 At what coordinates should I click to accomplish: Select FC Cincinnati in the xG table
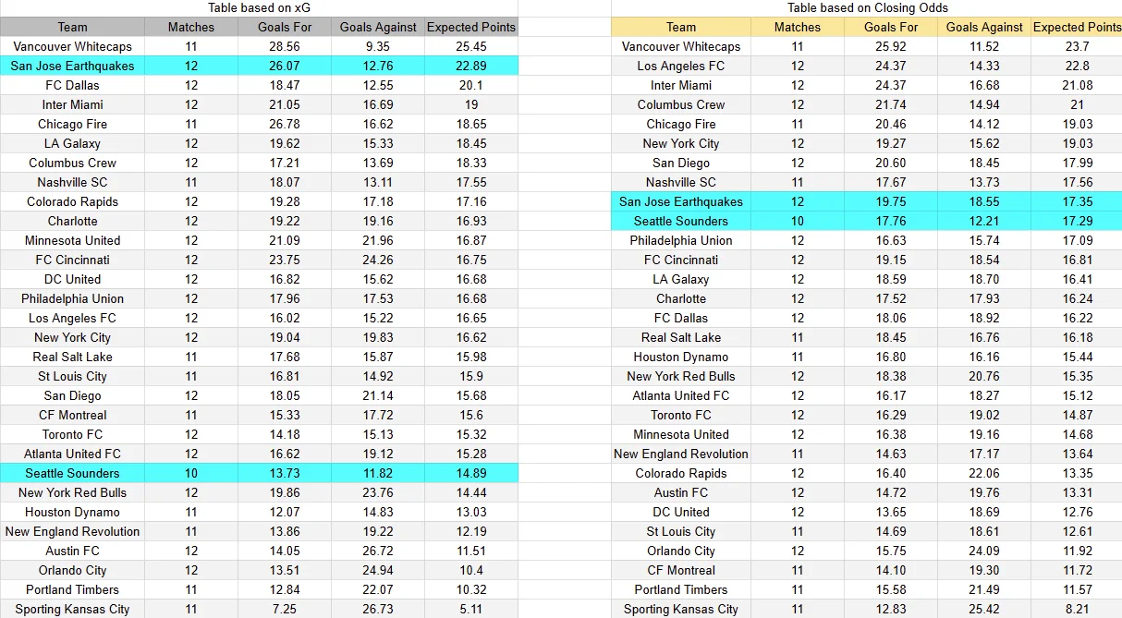(73, 260)
